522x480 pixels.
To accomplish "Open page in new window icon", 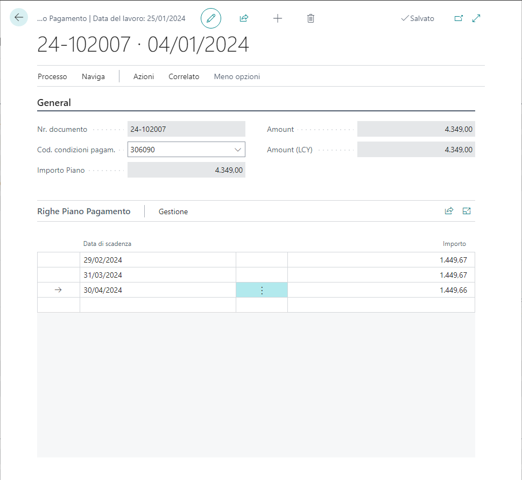I will 458,18.
